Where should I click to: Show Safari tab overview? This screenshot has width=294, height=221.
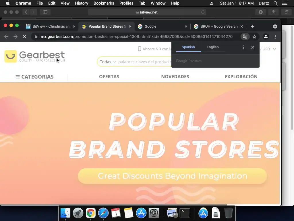(286, 12)
